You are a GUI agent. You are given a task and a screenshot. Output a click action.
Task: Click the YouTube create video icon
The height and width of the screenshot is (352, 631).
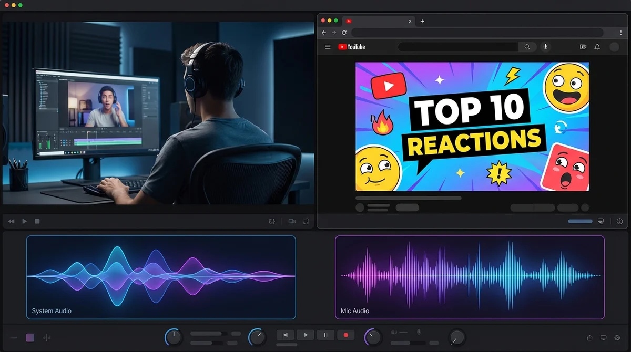(x=583, y=47)
